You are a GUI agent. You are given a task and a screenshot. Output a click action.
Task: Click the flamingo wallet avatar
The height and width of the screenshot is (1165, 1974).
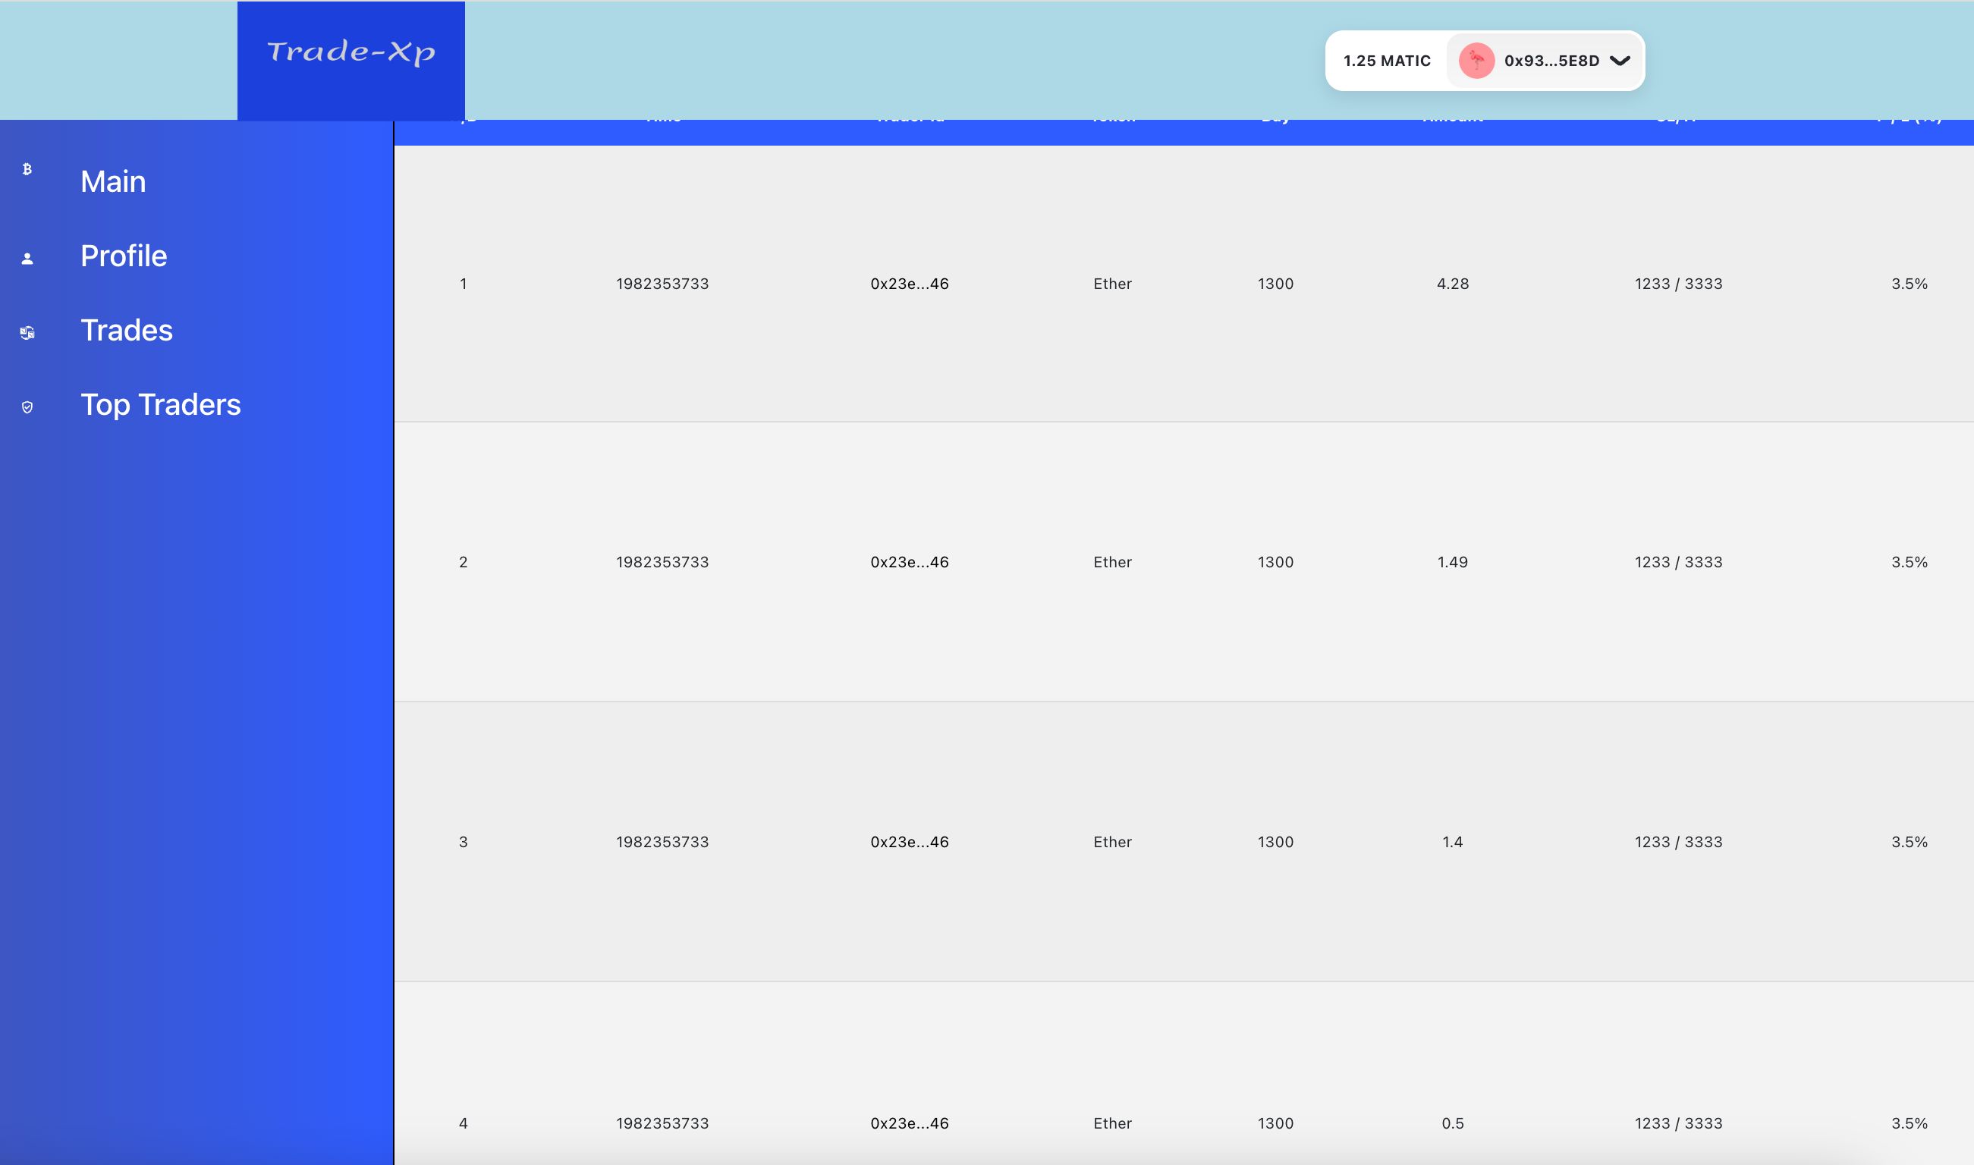click(x=1476, y=61)
